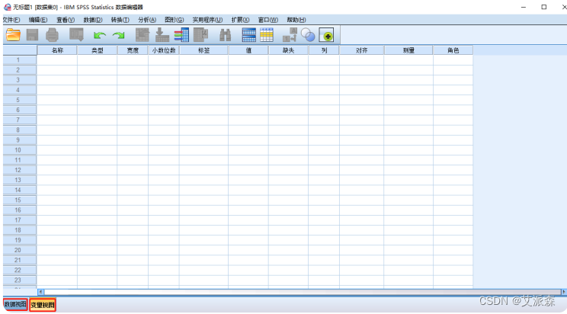Click the 类型 column header
The image size is (567, 314).
tap(98, 50)
